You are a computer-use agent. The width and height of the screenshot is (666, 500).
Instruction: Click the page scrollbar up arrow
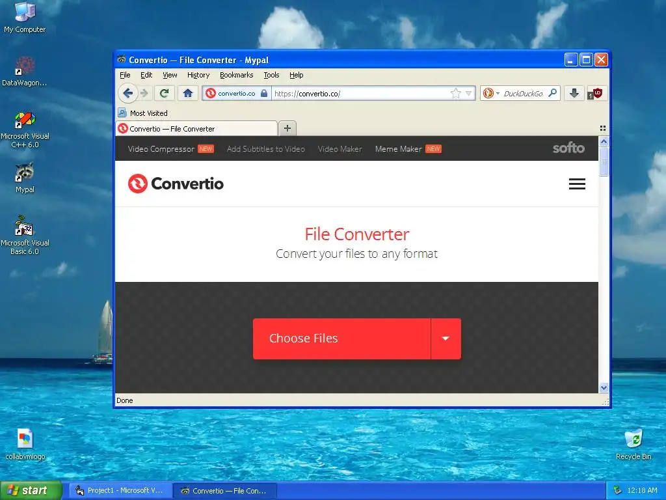click(x=604, y=141)
